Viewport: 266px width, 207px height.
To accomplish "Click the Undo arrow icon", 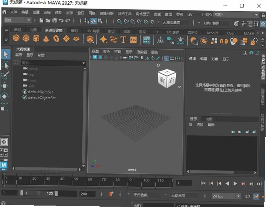I will (61, 21).
